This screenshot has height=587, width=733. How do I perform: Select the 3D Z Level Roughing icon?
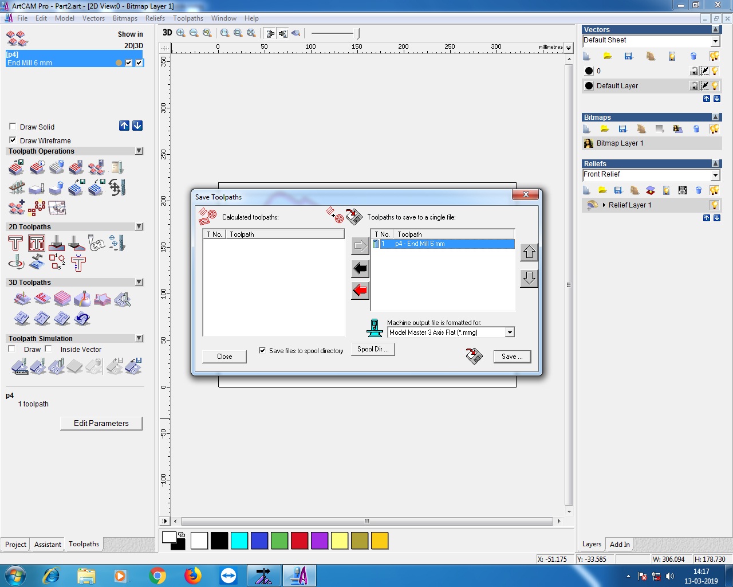pos(62,299)
